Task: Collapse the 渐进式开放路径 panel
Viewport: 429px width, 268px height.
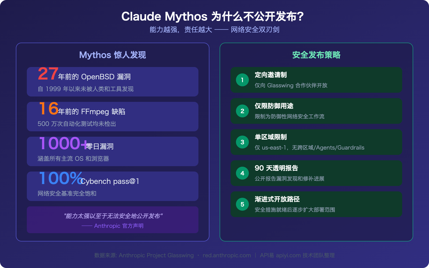Action: coord(316,204)
